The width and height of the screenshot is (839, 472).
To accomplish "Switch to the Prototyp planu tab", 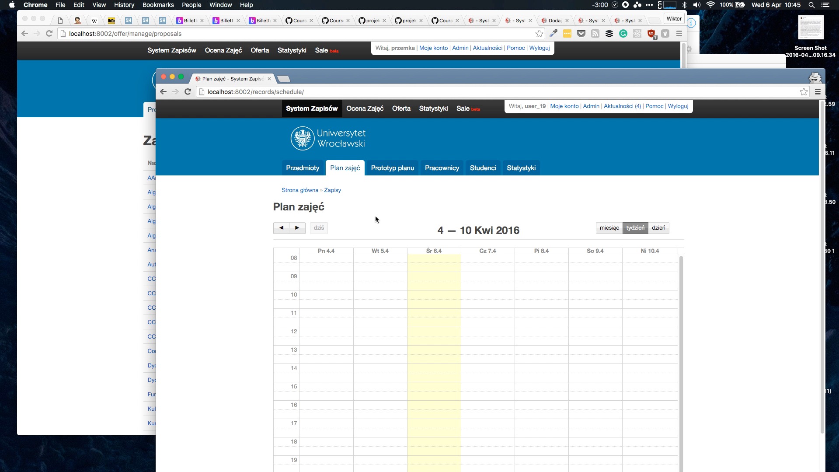I will tap(392, 168).
